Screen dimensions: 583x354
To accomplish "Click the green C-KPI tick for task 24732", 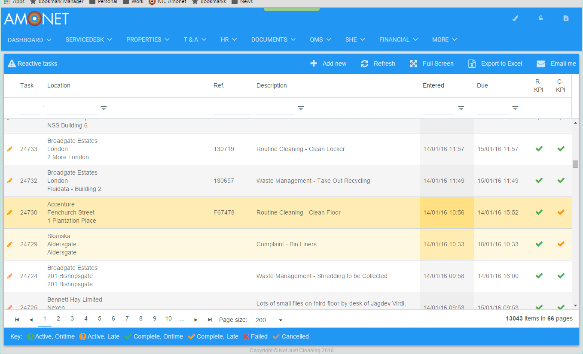I will [x=561, y=181].
